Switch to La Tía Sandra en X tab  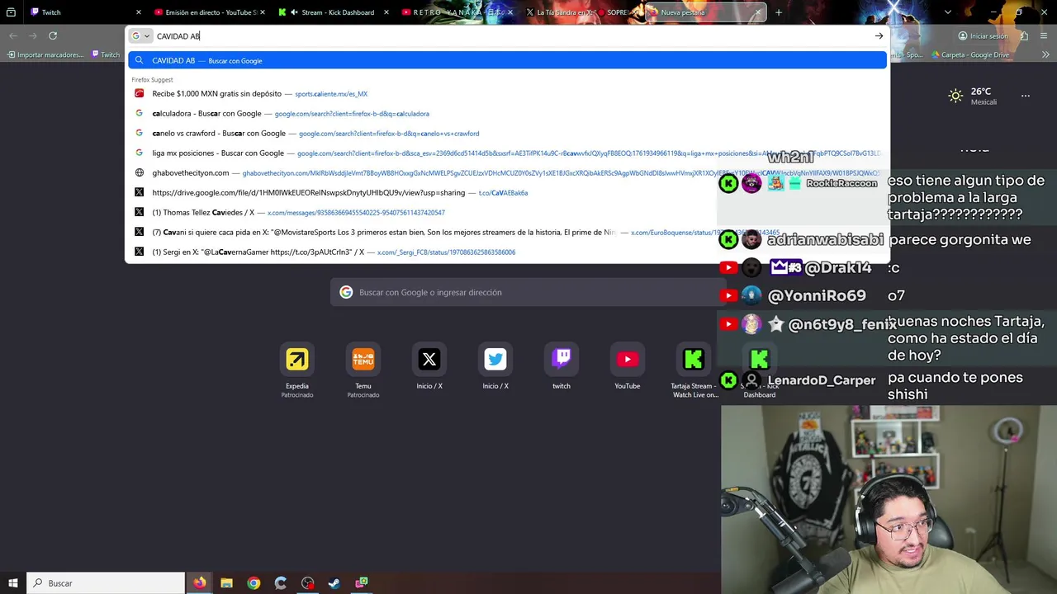tap(581, 12)
